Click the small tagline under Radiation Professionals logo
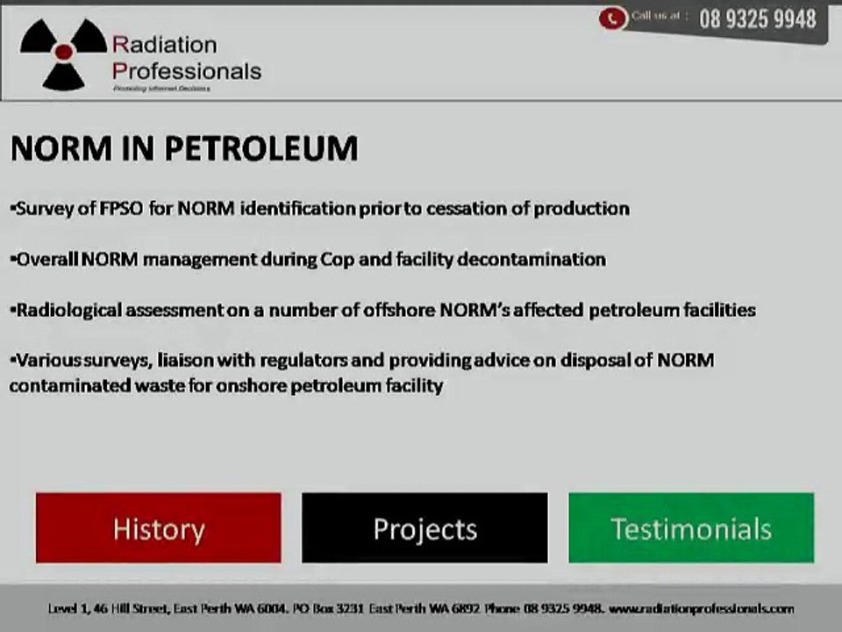This screenshot has width=842, height=632. coord(161,89)
